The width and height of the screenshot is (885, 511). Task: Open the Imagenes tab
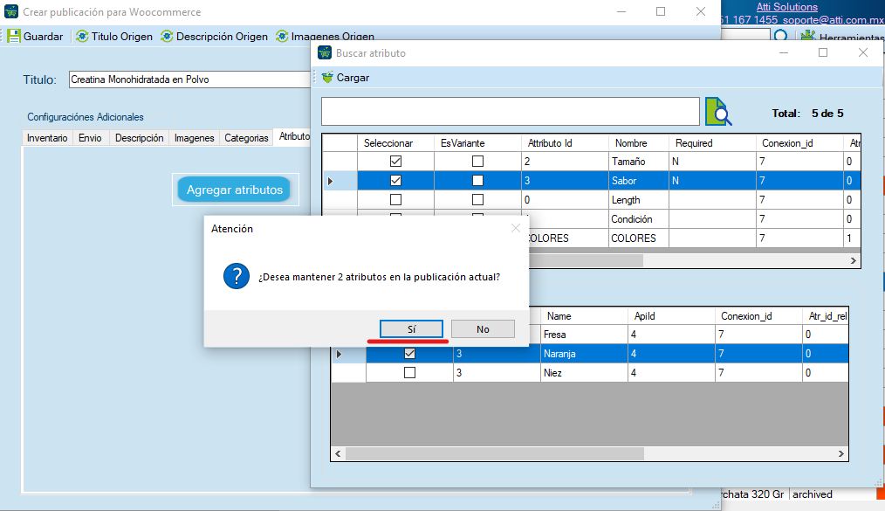coord(194,138)
